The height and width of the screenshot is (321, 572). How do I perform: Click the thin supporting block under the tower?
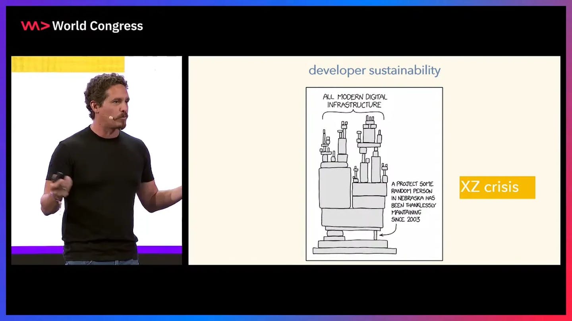[375, 235]
